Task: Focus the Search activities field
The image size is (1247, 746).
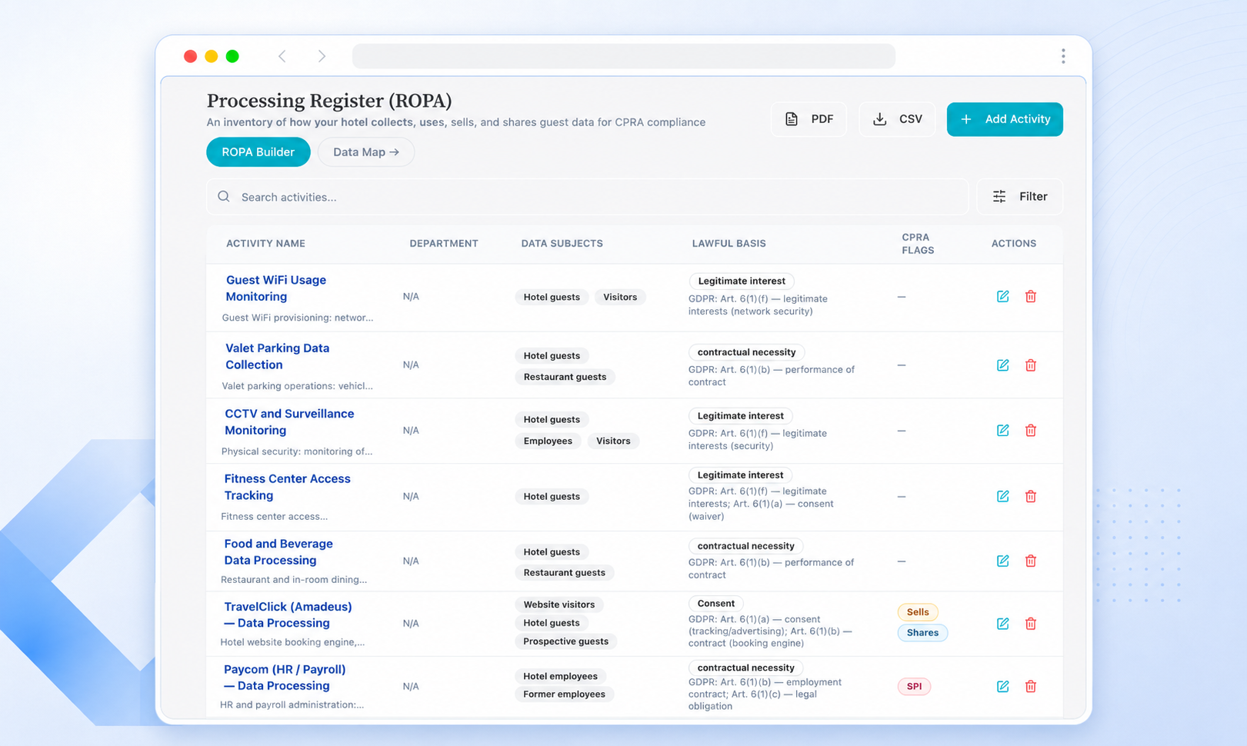Action: coord(587,197)
